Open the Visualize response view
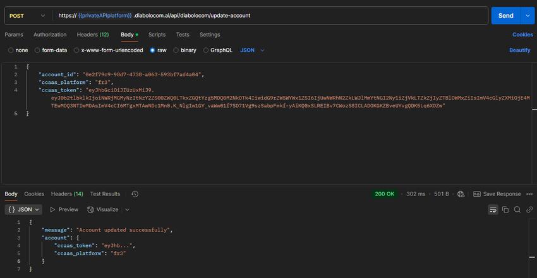The width and height of the screenshot is (537, 278). point(103,209)
